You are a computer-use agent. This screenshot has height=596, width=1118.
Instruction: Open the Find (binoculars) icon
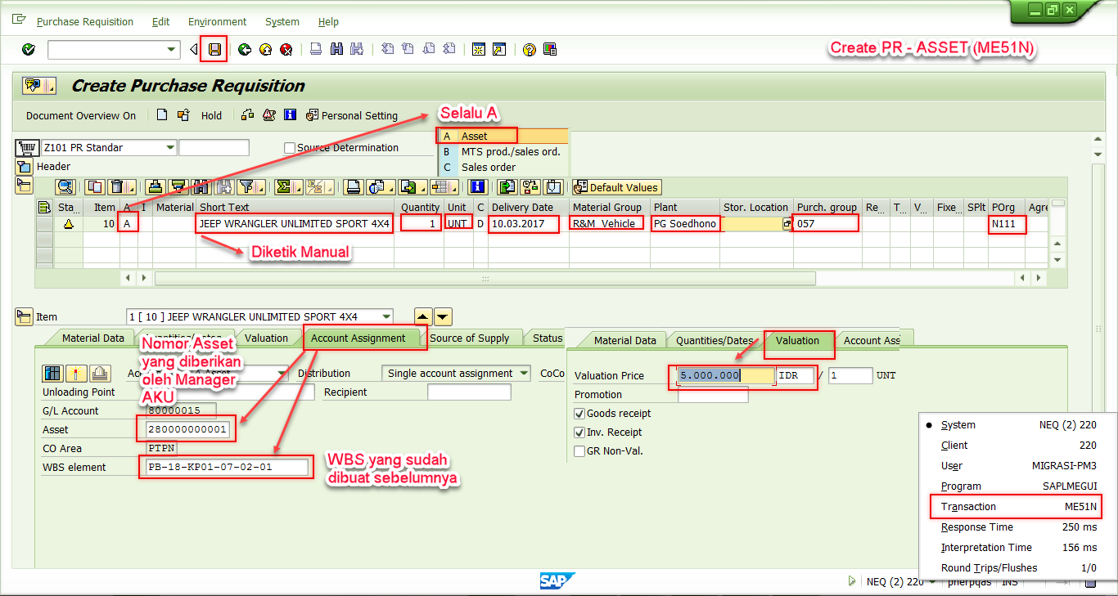point(337,49)
